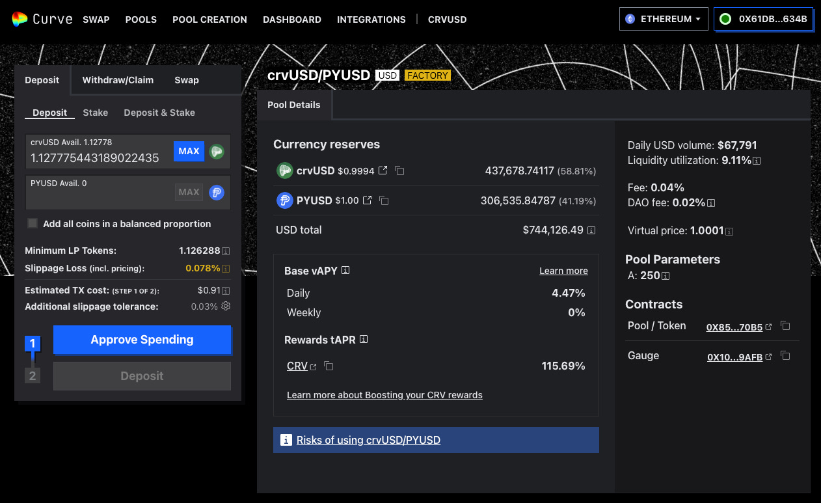
Task: Select the Pool Details tab
Action: pyautogui.click(x=294, y=105)
